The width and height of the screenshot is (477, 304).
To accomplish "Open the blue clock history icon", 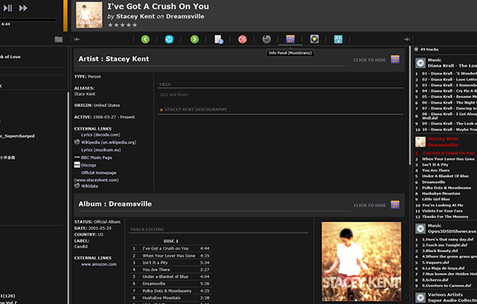I will click(169, 39).
